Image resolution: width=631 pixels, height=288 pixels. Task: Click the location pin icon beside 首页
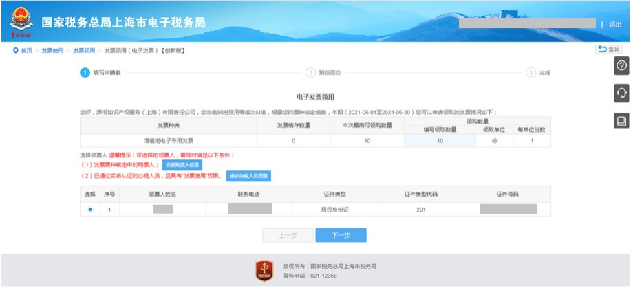click(x=16, y=50)
